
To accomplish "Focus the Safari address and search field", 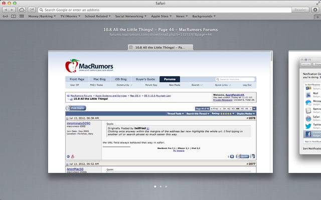I will click(165, 10).
